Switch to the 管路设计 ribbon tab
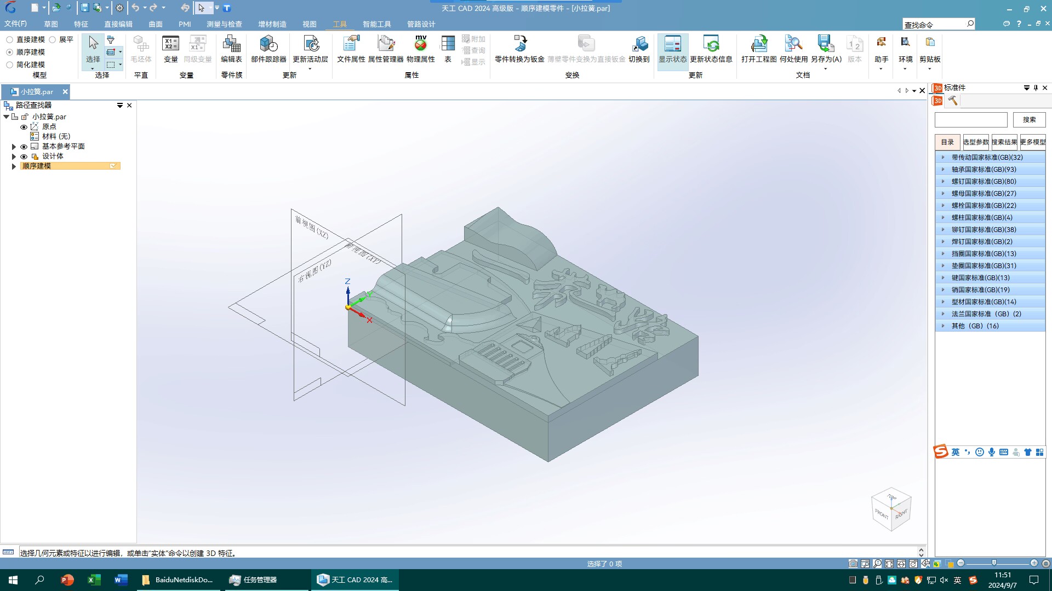The image size is (1052, 591). [x=421, y=24]
